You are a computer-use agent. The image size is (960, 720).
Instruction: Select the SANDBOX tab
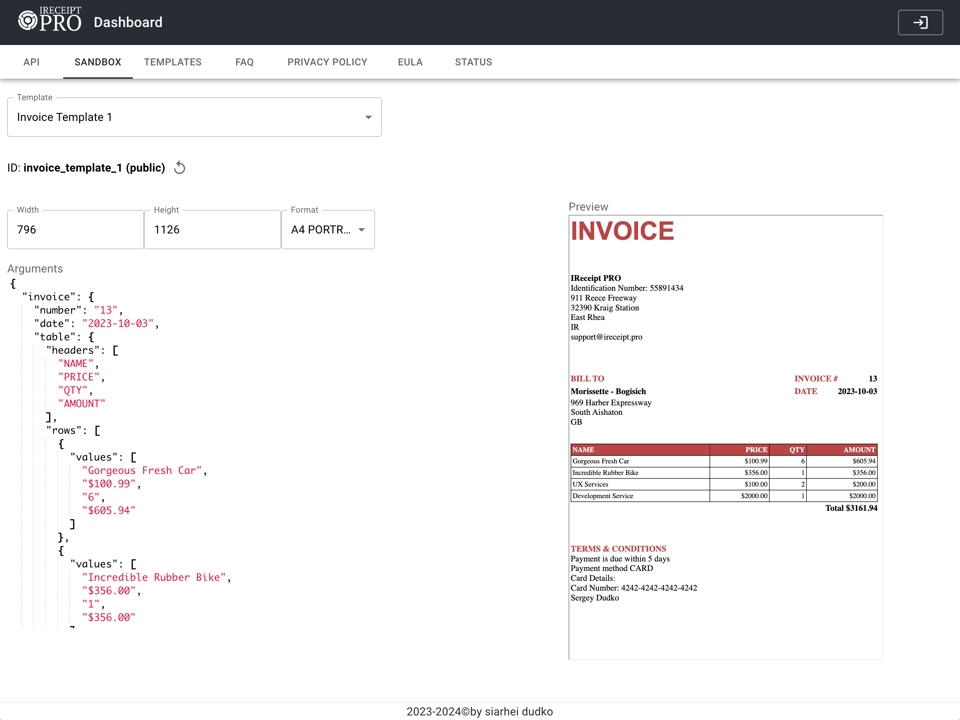click(98, 62)
